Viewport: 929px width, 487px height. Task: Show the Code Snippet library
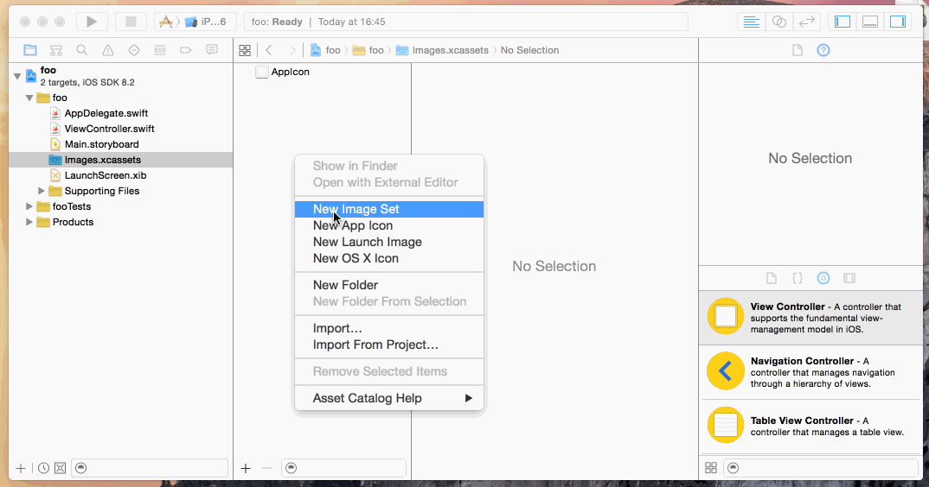tap(798, 278)
